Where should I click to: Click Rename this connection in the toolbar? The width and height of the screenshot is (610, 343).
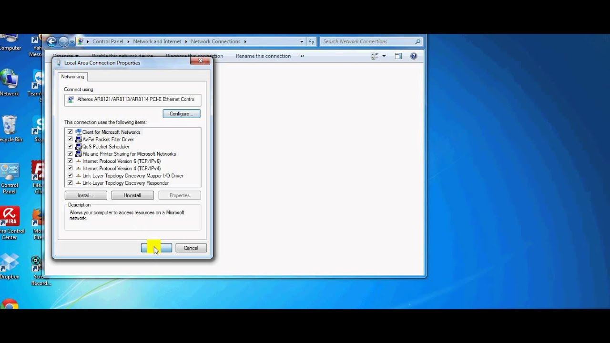pos(263,56)
